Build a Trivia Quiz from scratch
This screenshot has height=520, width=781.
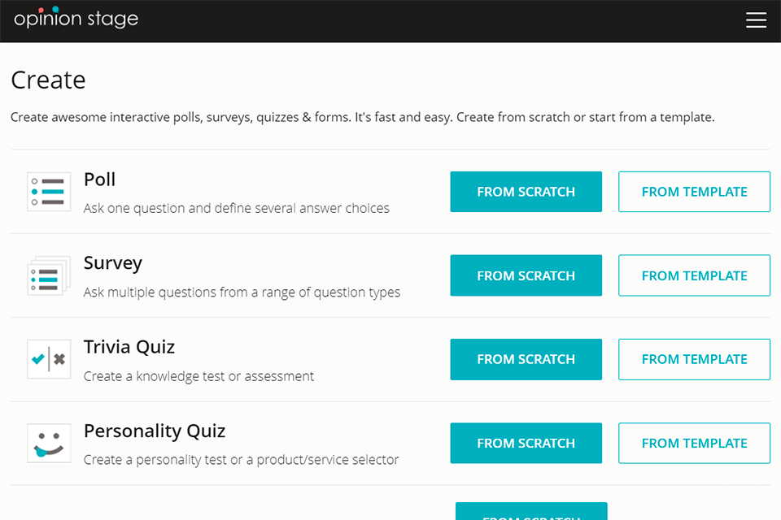(526, 359)
